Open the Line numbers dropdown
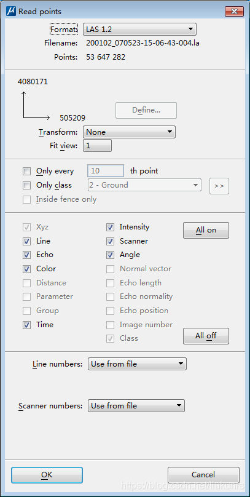Screen dimensions: 250x497 tap(138, 364)
